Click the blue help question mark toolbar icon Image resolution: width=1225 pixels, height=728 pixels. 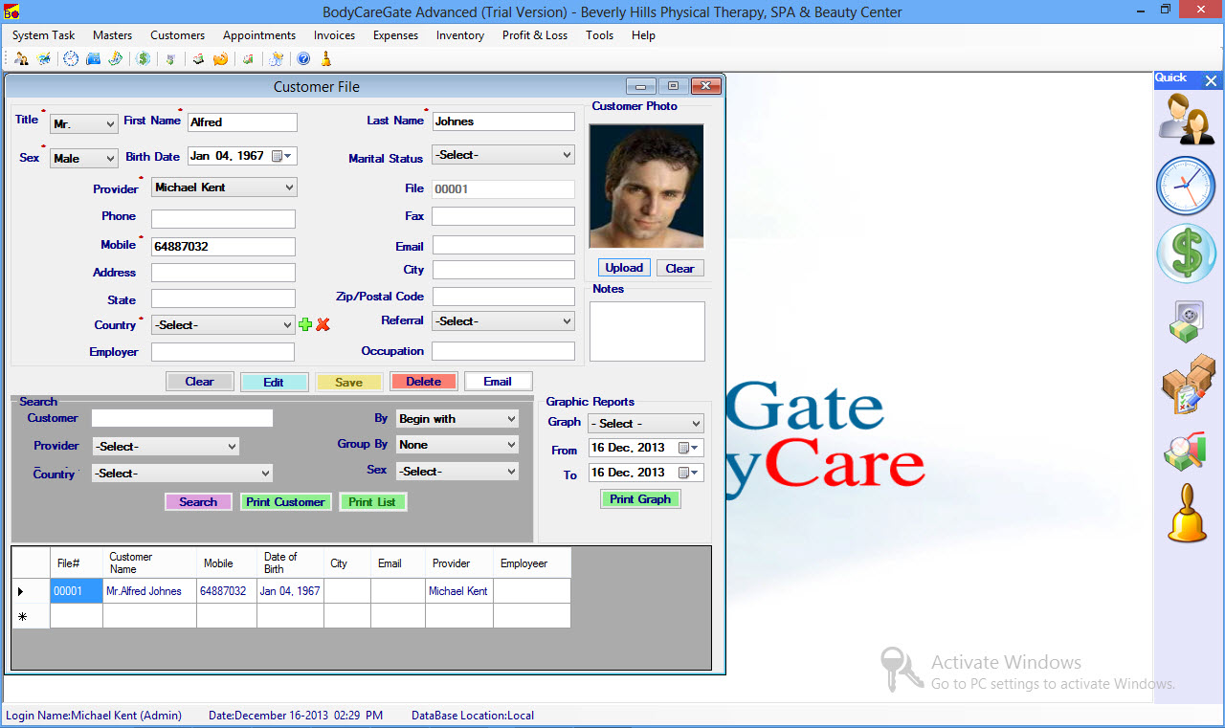[303, 58]
